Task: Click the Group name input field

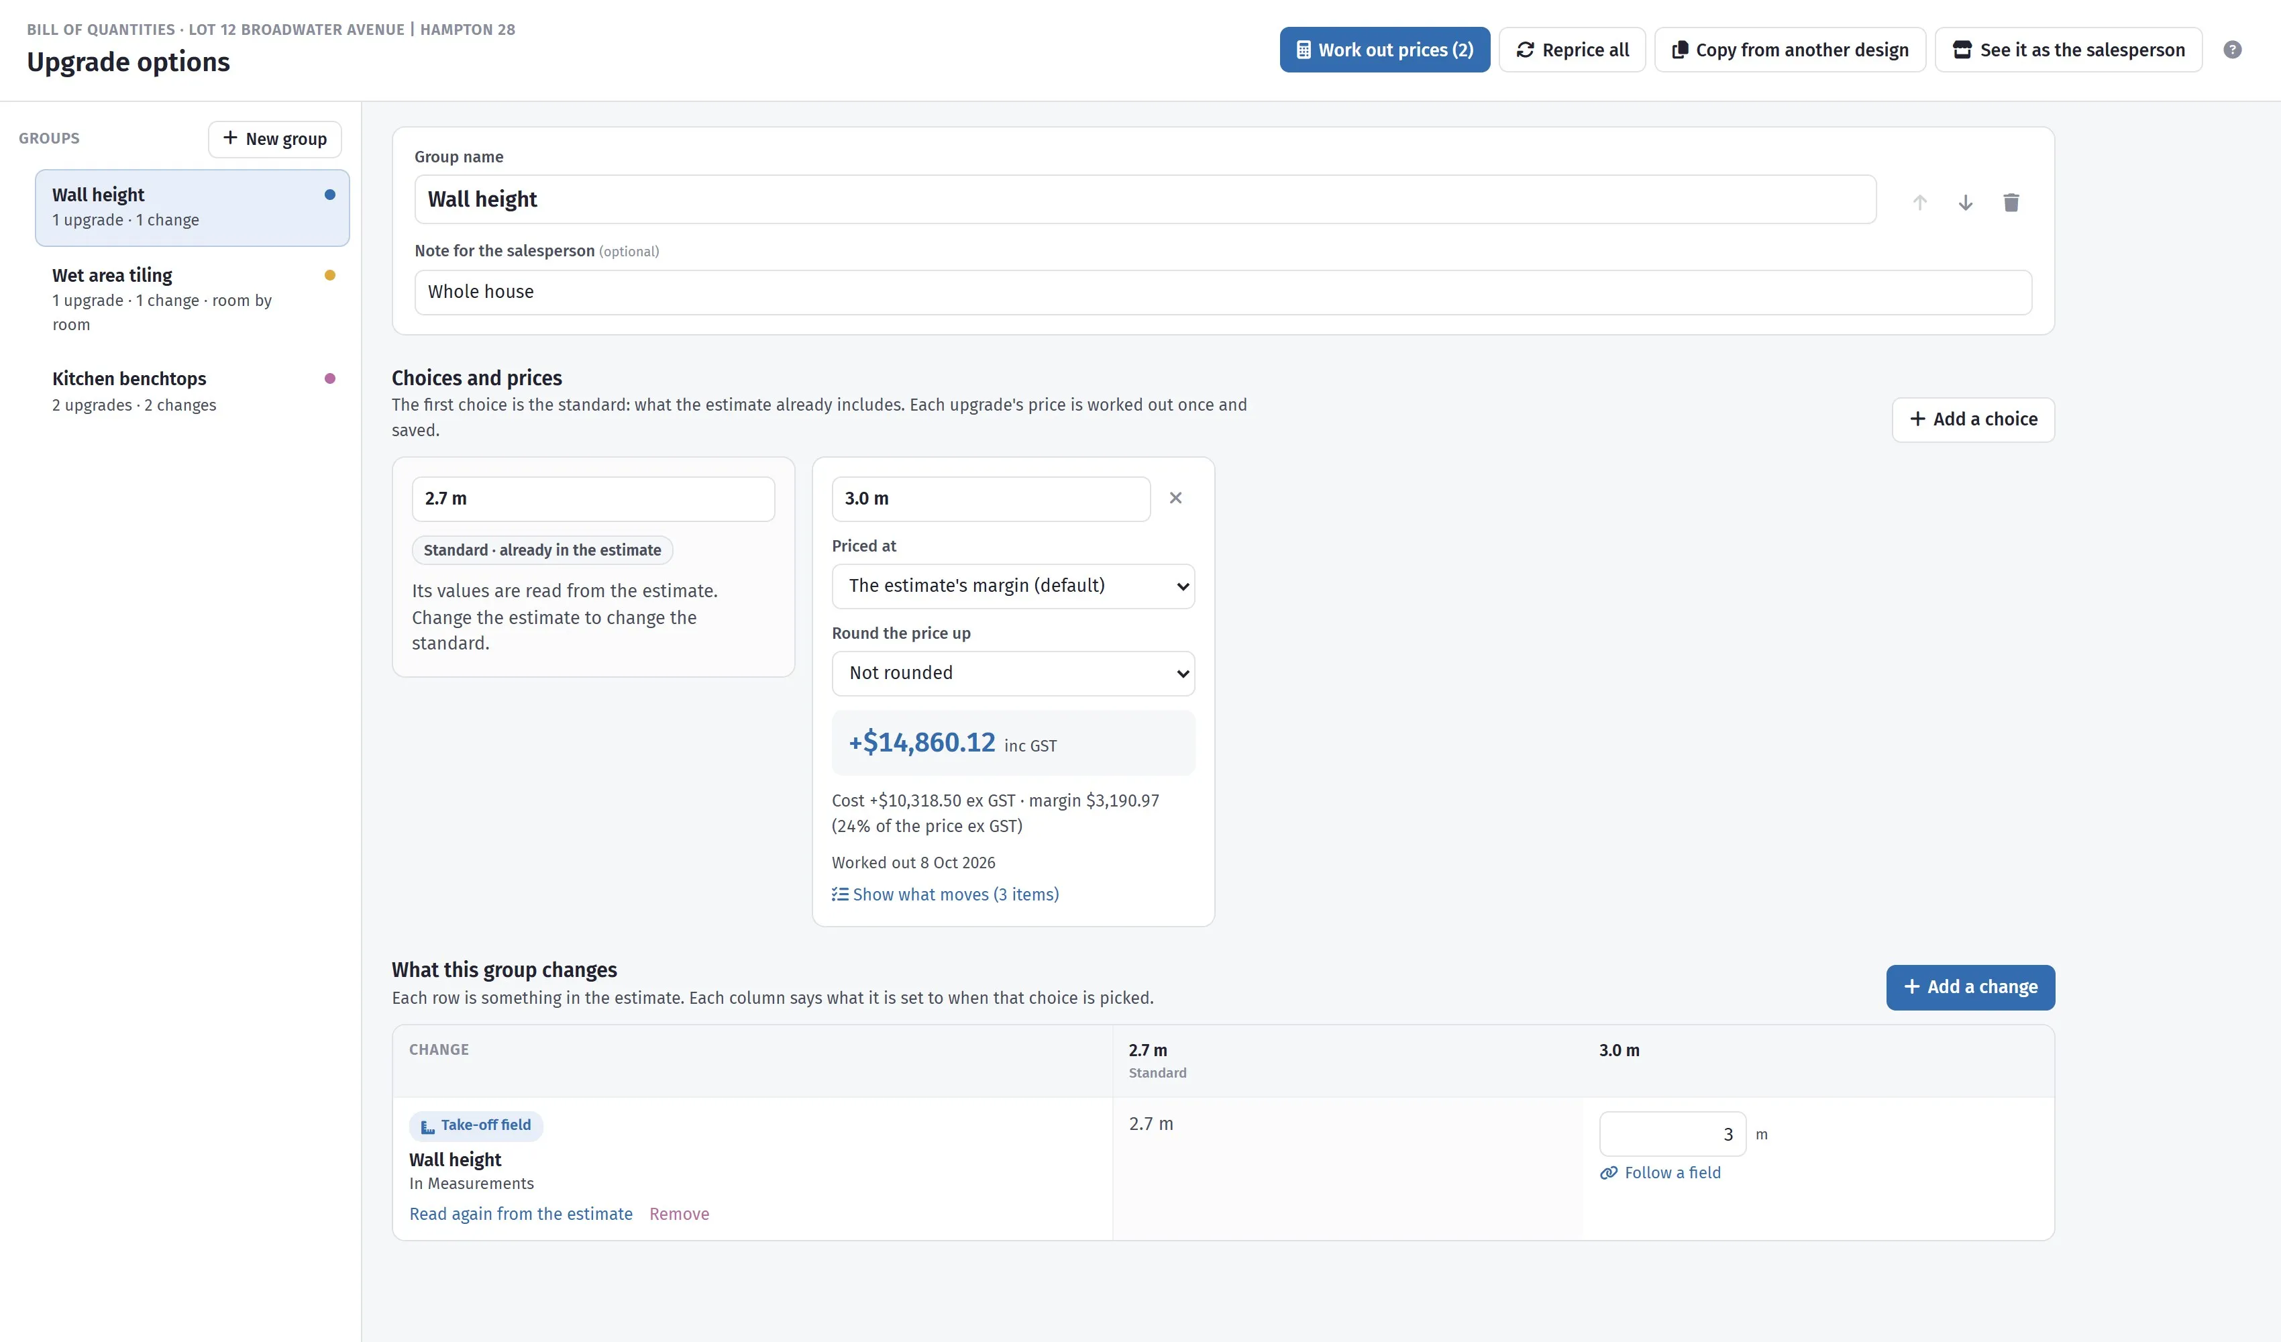Action: pyautogui.click(x=1145, y=199)
